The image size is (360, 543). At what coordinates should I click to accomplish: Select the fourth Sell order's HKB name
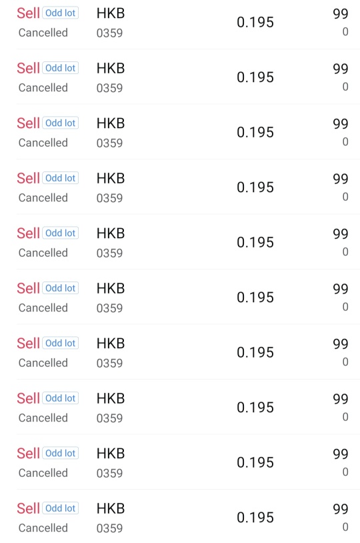(111, 178)
